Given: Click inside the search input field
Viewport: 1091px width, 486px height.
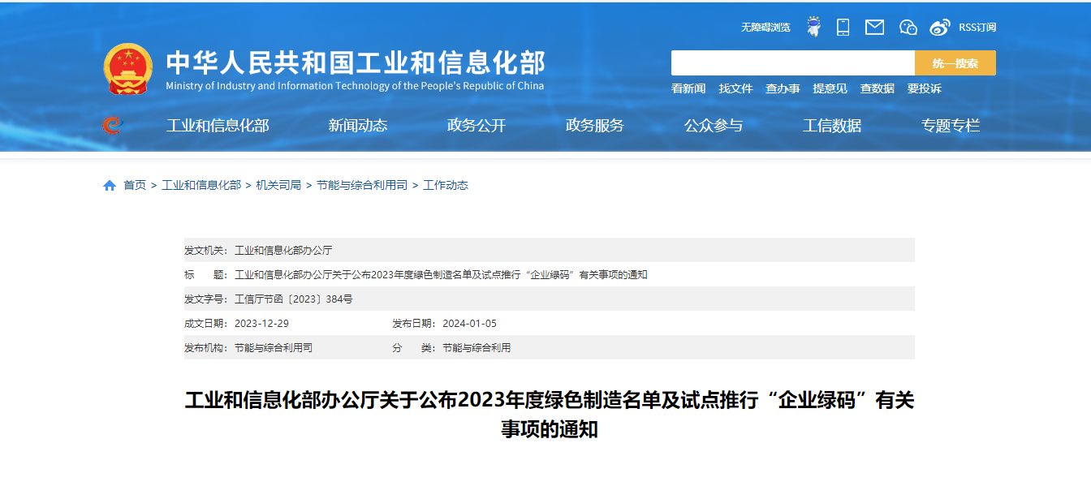Looking at the screenshot, I should pos(792,63).
